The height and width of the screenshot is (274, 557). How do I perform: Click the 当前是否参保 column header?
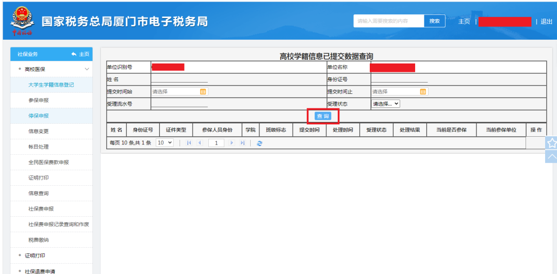pyautogui.click(x=451, y=130)
